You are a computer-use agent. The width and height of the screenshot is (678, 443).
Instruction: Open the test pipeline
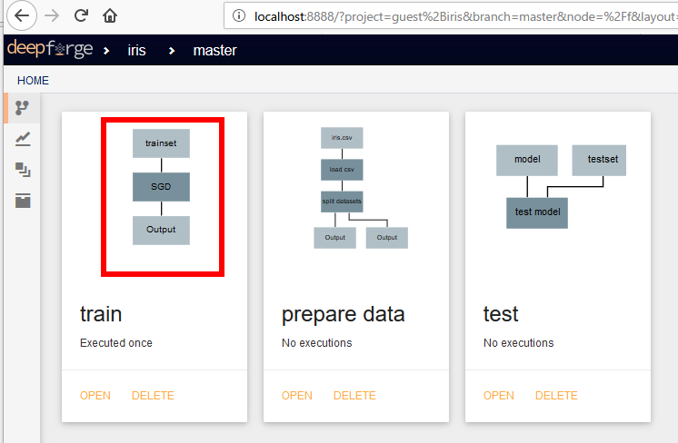click(499, 396)
